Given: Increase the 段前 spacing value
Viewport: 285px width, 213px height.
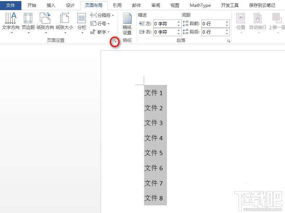Looking at the screenshot, I should point(227,22).
